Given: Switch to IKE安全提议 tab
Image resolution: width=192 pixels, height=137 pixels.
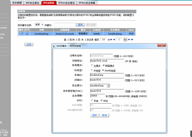Looking at the screenshot, I should click(32, 3).
